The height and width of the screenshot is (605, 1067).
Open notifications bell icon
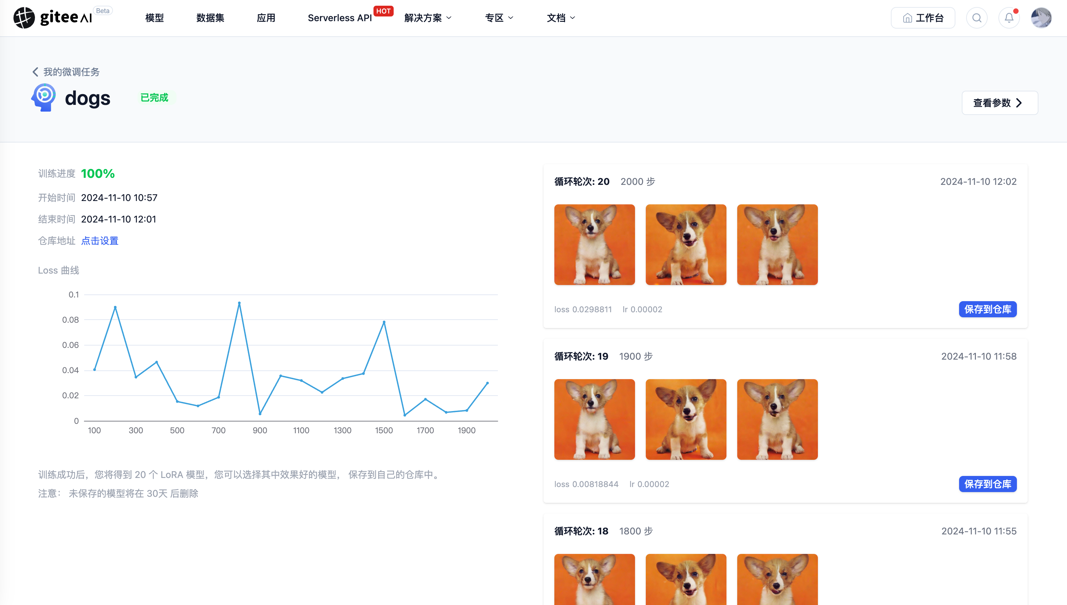[x=1009, y=18]
